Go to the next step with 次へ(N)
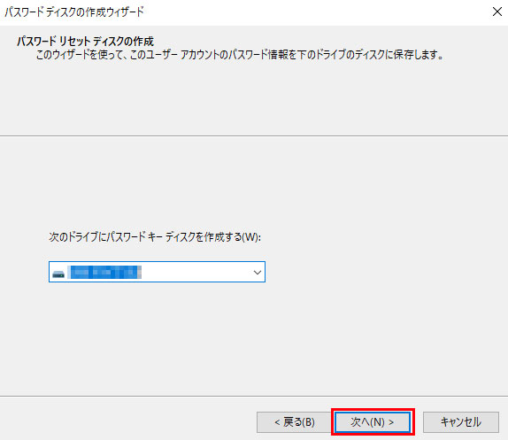Image resolution: width=508 pixels, height=440 pixels. (373, 422)
